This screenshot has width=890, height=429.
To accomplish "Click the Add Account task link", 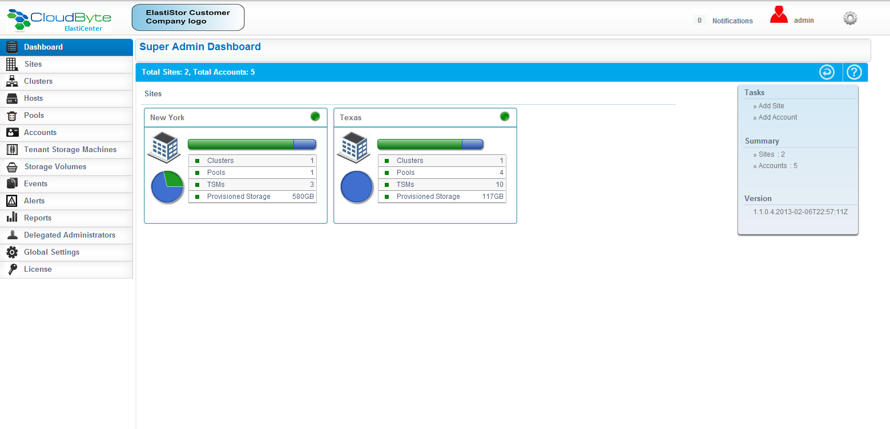I will 778,117.
